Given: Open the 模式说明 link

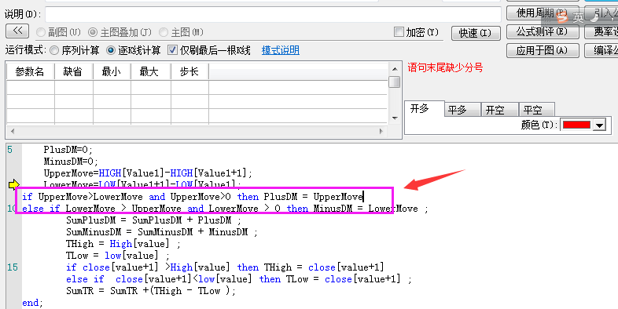Looking at the screenshot, I should point(280,50).
